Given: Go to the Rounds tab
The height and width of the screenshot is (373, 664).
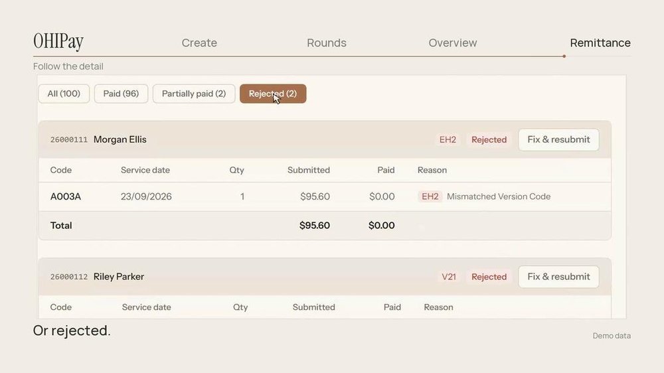Looking at the screenshot, I should (x=327, y=42).
